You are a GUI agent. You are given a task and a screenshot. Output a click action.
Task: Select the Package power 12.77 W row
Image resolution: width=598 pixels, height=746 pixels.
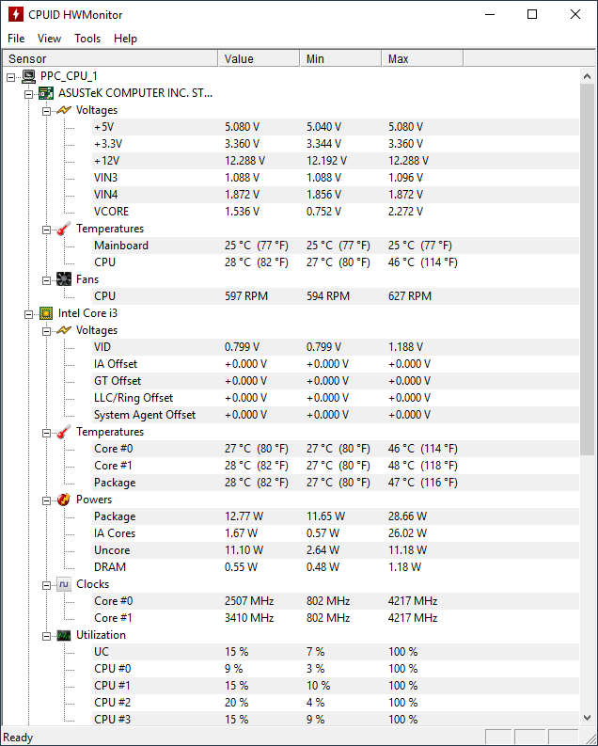pyautogui.click(x=336, y=516)
